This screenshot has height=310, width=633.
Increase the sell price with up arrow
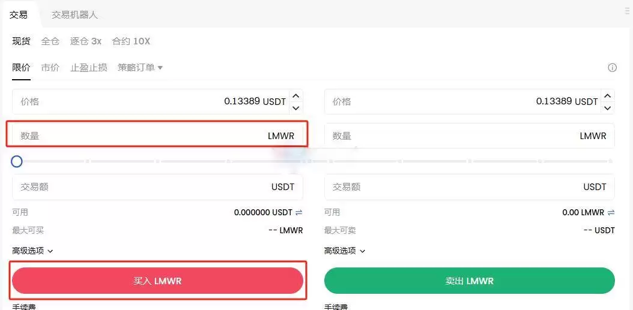(x=608, y=96)
